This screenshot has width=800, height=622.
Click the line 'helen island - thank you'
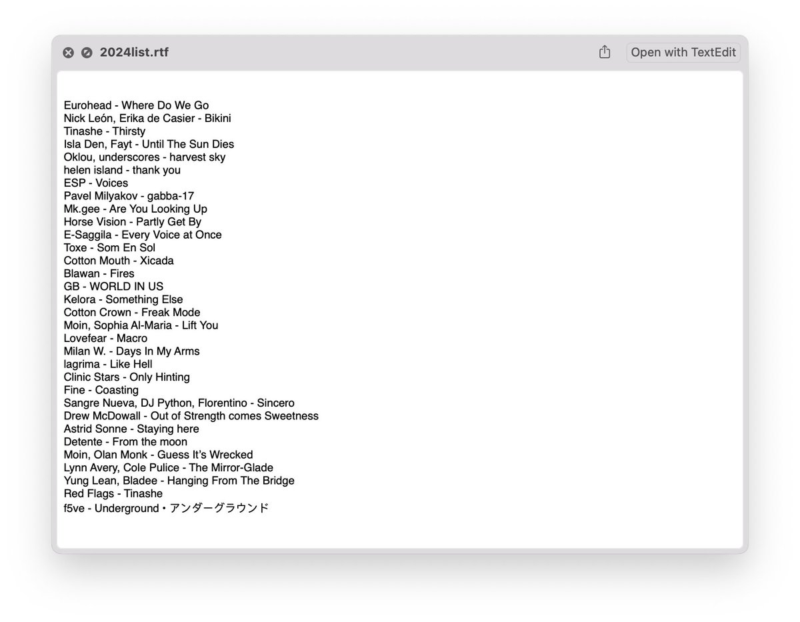122,170
